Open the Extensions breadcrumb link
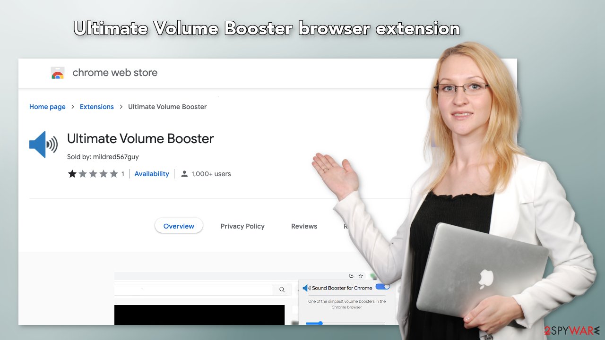This screenshot has height=340, width=605. (x=97, y=107)
